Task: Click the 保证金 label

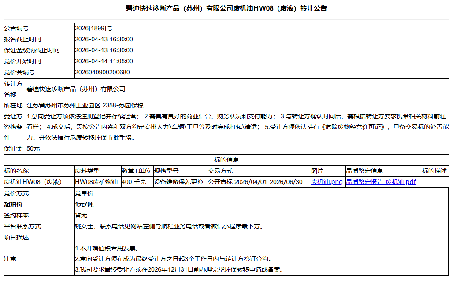Action: point(13,149)
